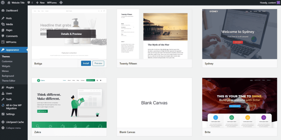Click Preview button for Botiga theme
Screen dimensions: 281x140
(98, 63)
